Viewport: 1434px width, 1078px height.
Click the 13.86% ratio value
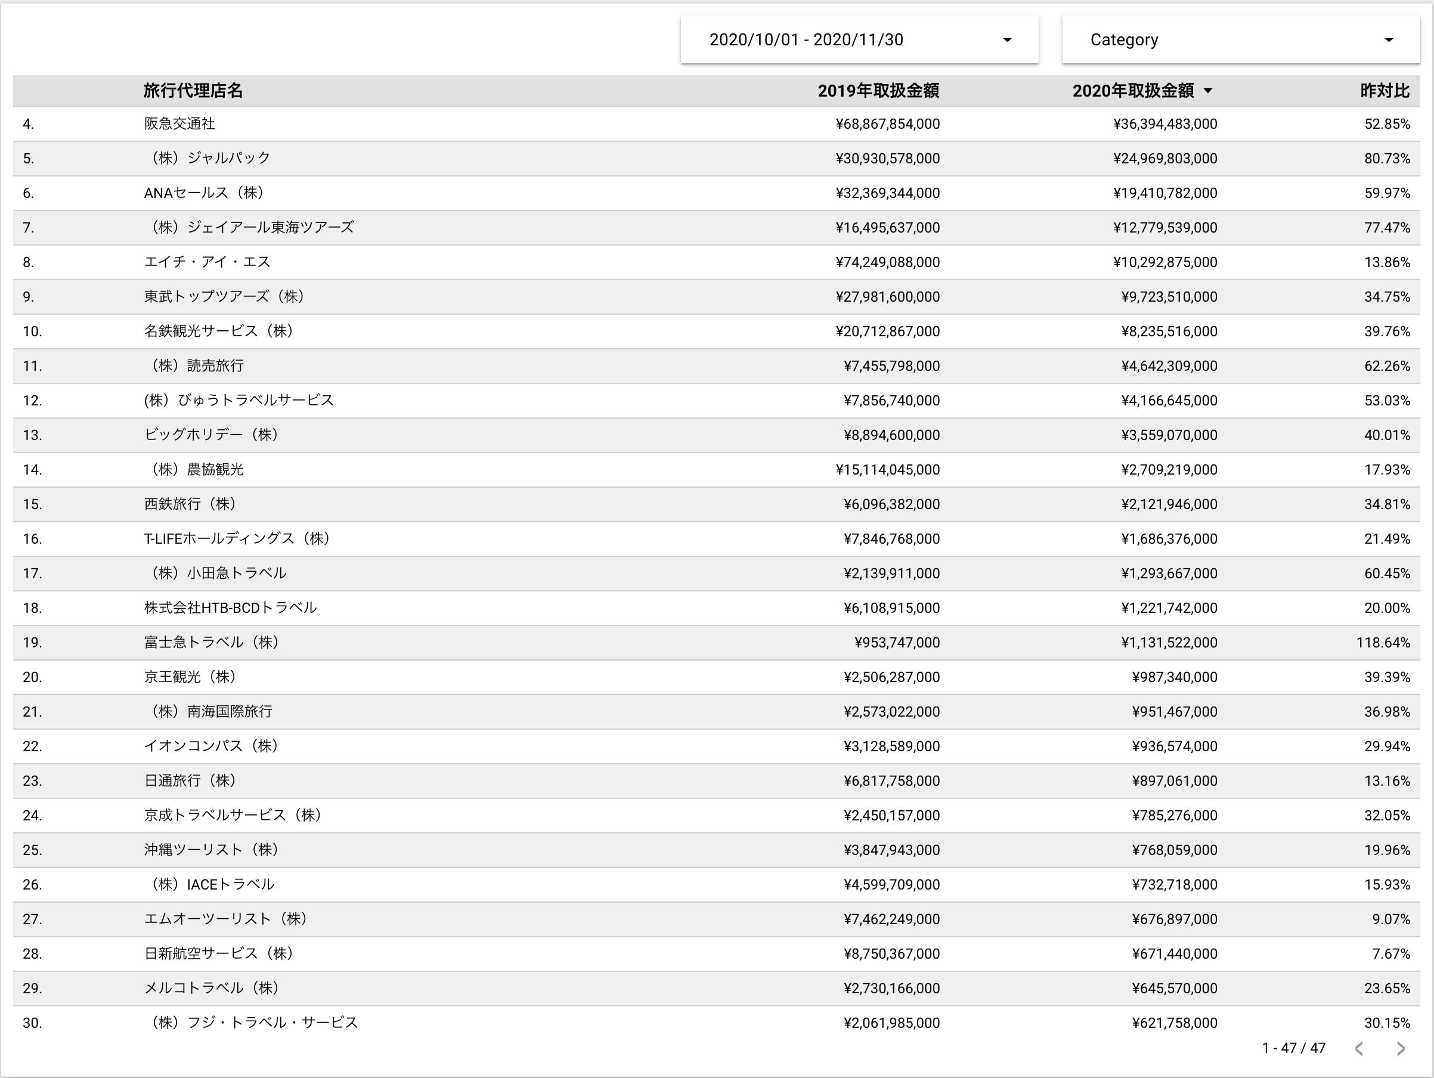pyautogui.click(x=1387, y=262)
